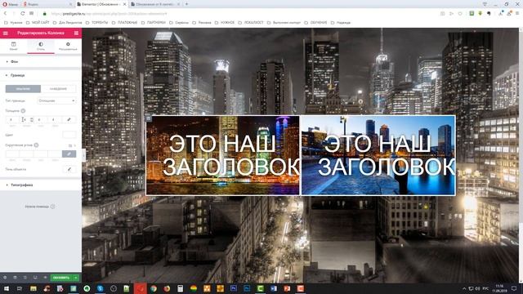Open the Responsive mode icon

pyautogui.click(x=35, y=278)
